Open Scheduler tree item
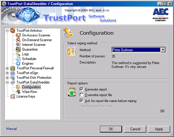The width and height of the screenshot is (174, 137). click(x=29, y=59)
